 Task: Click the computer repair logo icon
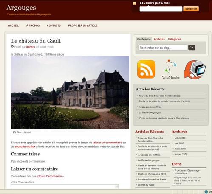tap(195, 69)
